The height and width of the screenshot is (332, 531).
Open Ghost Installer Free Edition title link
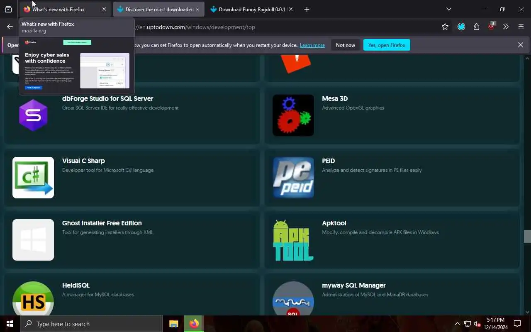(102, 223)
